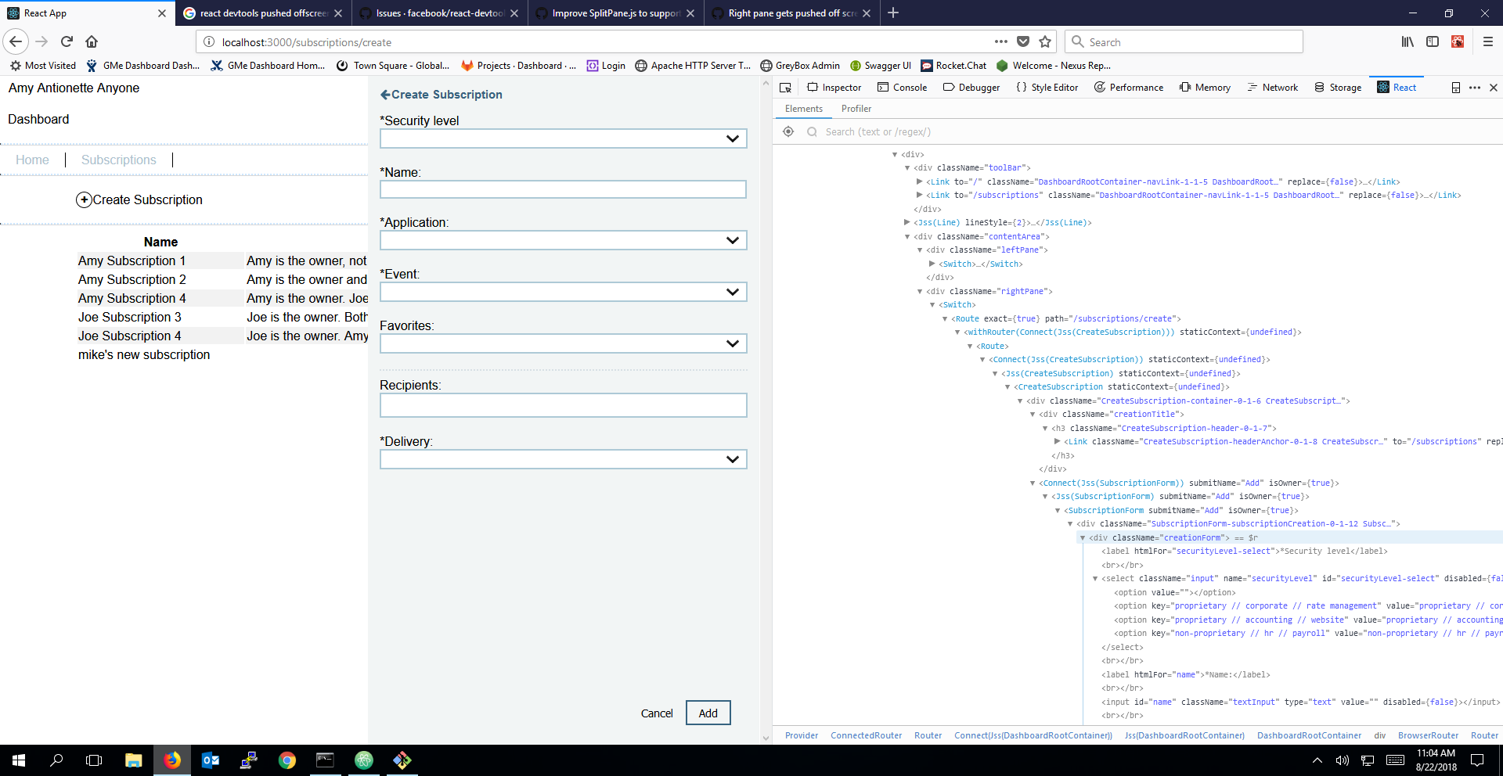Click the plus icon beside Create Subscription
The image size is (1503, 776).
[84, 200]
